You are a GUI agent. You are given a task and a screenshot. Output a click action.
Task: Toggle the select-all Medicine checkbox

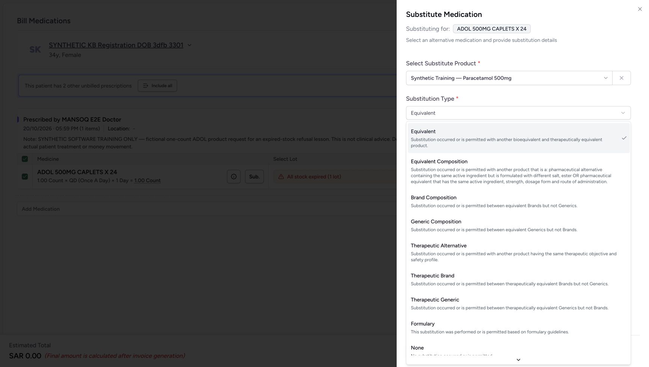(x=25, y=159)
